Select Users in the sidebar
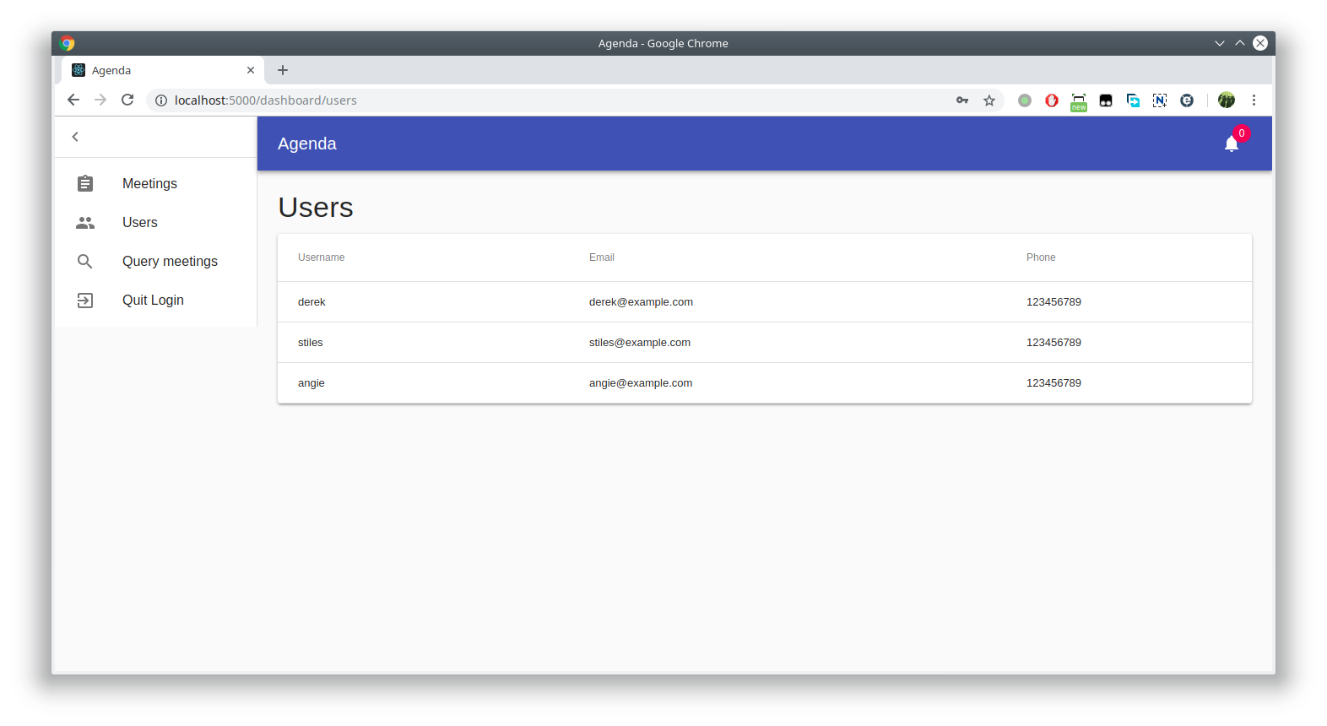 156,223
